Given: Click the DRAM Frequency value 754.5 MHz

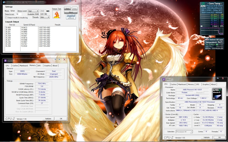Looking at the screenshot, I should coord(42,84).
